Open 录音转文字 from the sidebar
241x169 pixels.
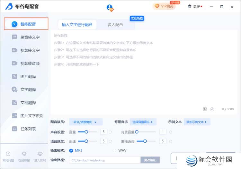tap(30, 37)
